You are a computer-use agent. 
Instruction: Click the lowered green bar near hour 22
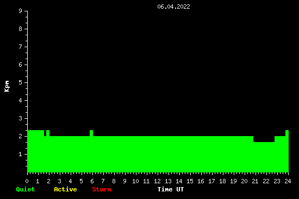(264, 157)
